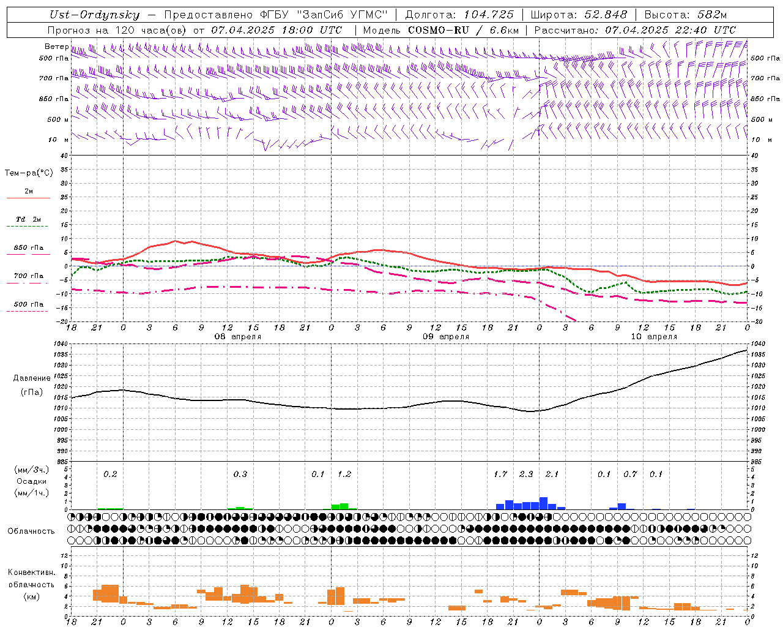Click the precipitation value "1.7"
The height and width of the screenshot is (627, 783).
(x=500, y=474)
